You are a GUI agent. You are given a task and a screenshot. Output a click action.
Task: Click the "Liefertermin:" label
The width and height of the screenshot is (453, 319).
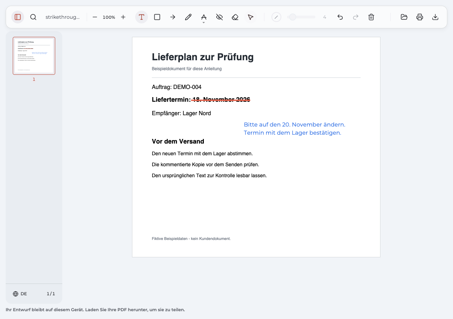171,100
